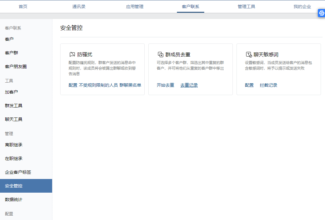The width and height of the screenshot is (325, 220).
Task: Select the 我的企业 tab
Action: click(302, 7)
